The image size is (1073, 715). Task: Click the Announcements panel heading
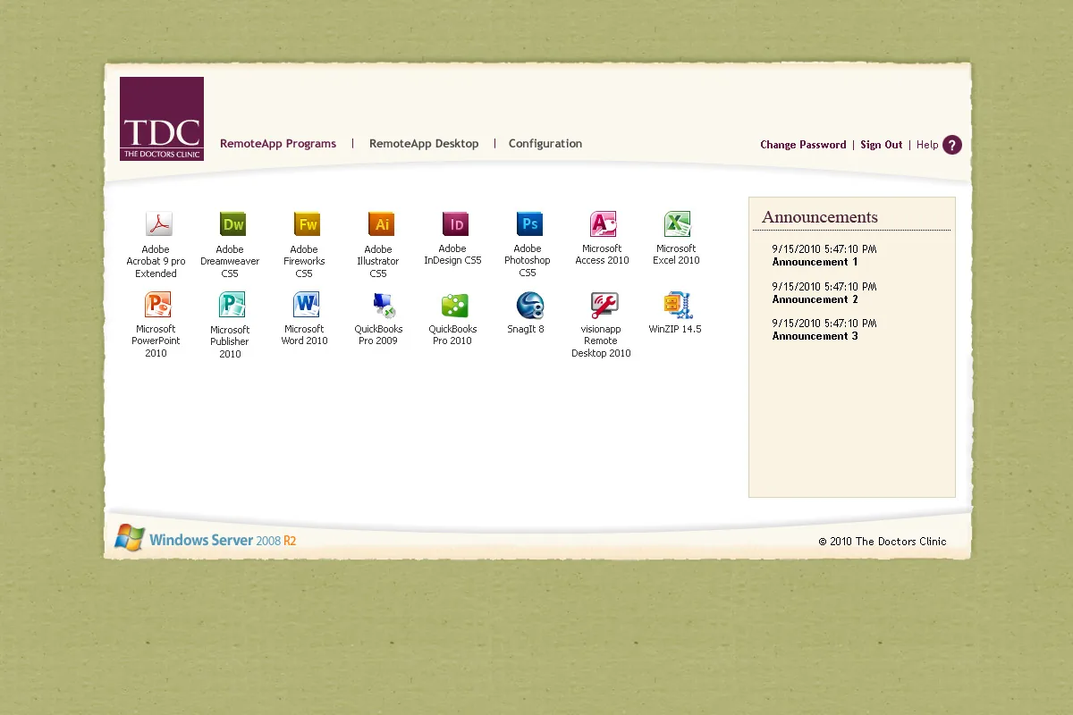coord(820,217)
